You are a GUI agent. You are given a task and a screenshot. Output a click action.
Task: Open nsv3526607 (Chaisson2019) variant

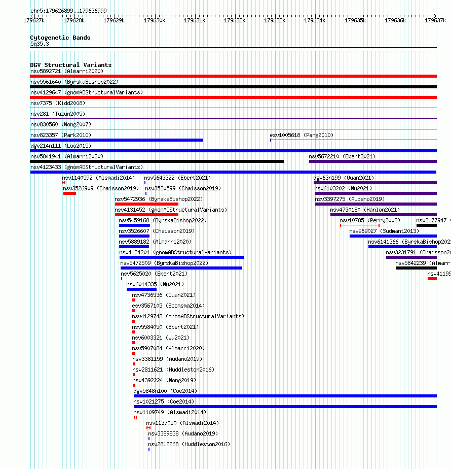157,231
